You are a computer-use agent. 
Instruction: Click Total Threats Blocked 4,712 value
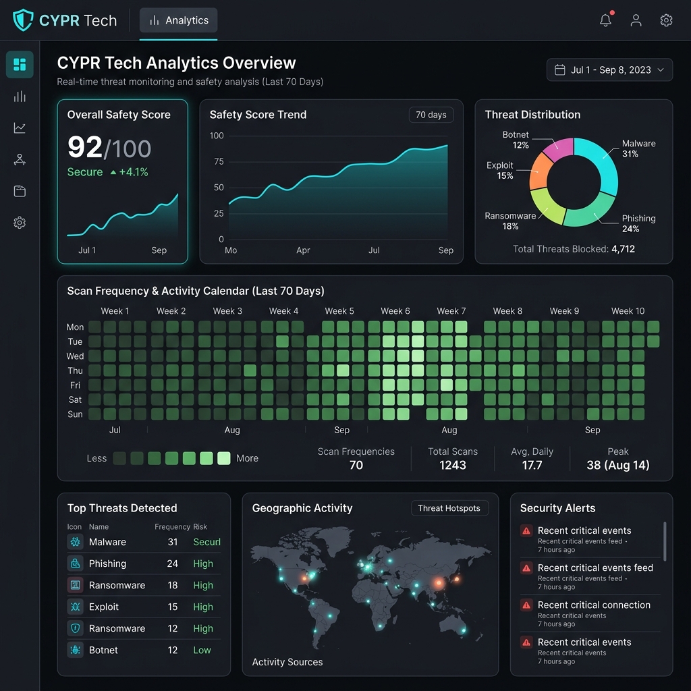[x=623, y=249]
